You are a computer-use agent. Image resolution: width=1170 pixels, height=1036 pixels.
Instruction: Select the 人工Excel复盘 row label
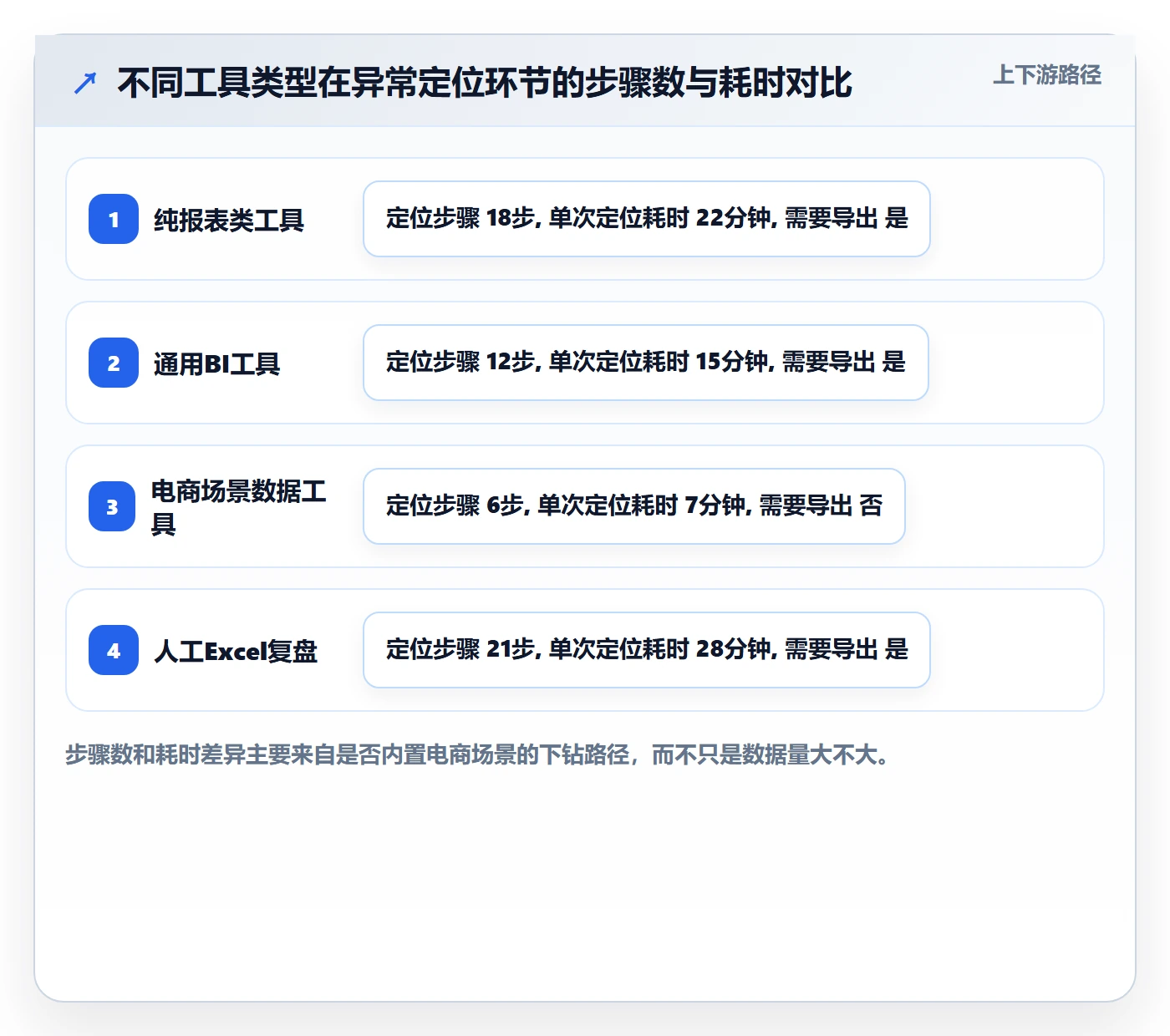click(236, 651)
